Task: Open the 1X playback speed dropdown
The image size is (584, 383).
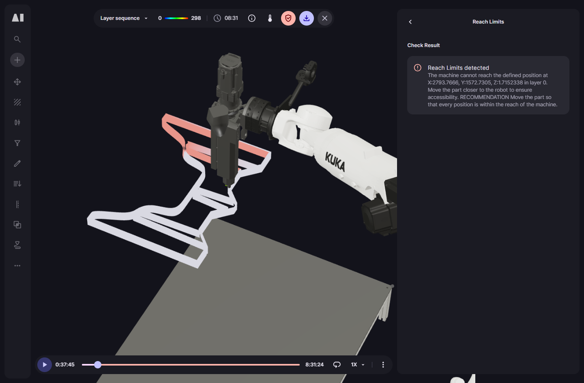Action: (x=357, y=365)
